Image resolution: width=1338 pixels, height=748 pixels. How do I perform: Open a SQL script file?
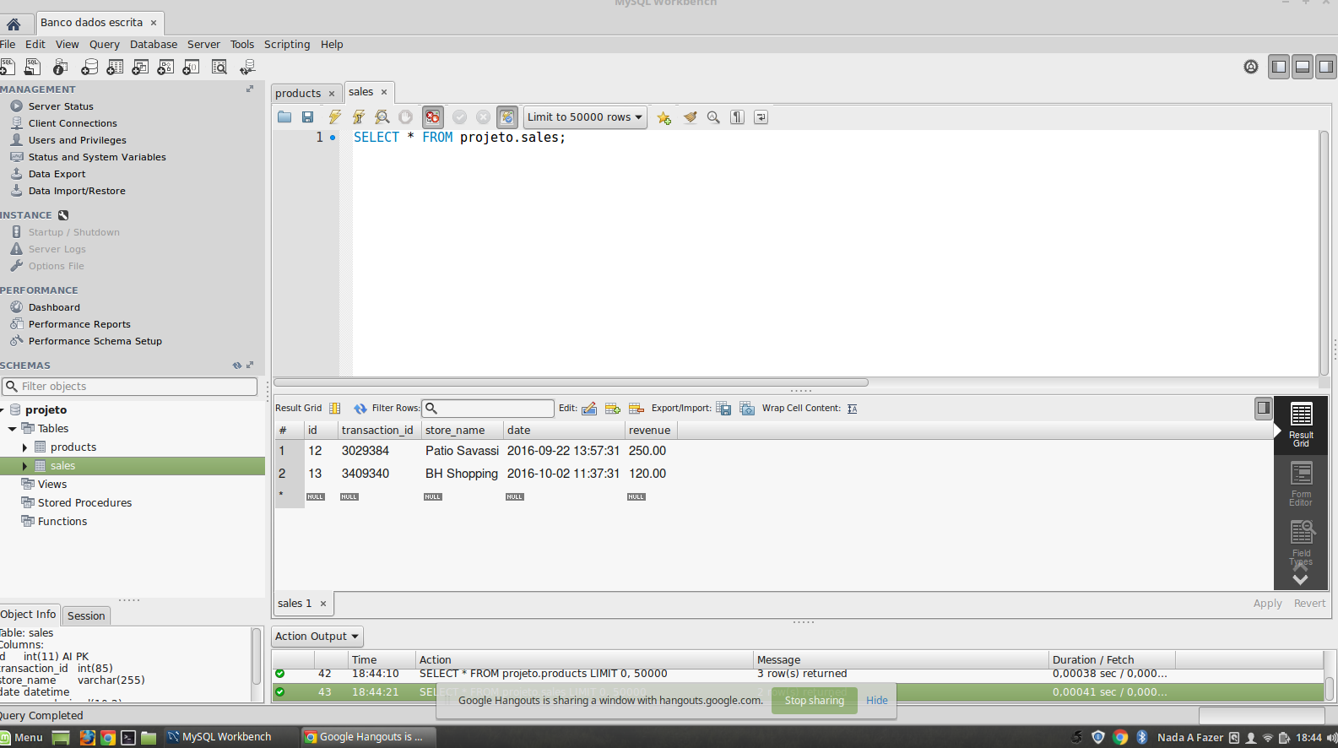(33, 67)
